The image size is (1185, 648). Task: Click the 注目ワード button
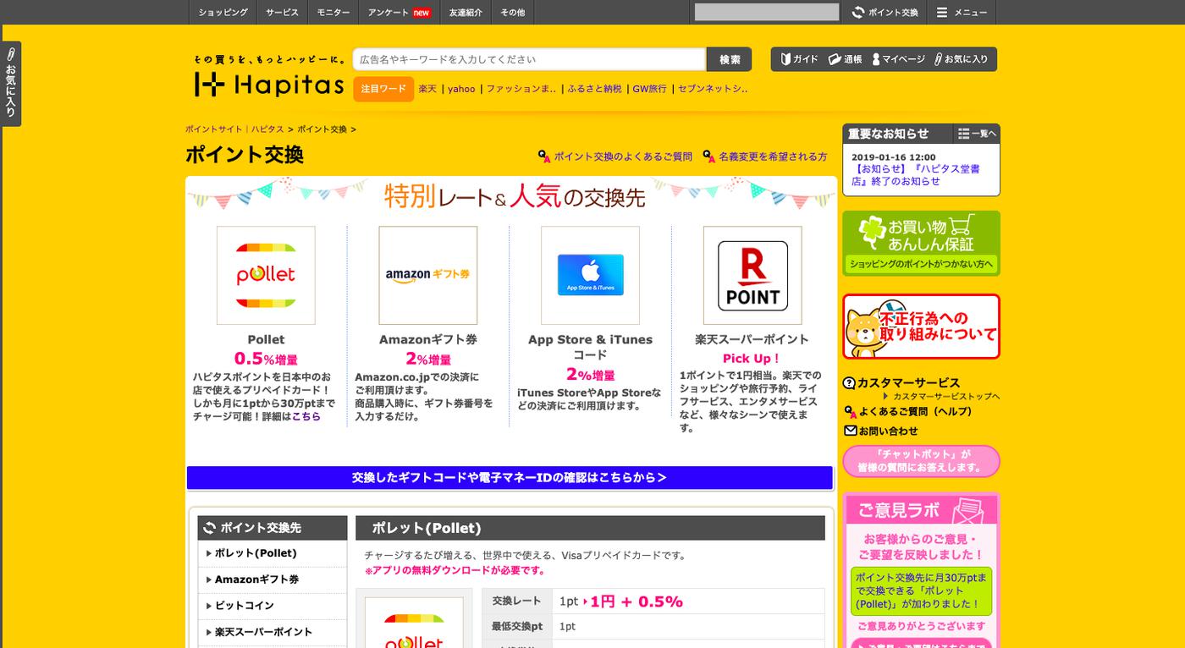tap(383, 89)
